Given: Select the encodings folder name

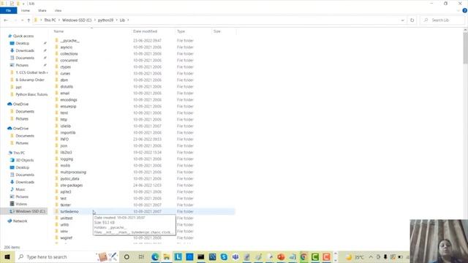Looking at the screenshot, I should pos(69,99).
